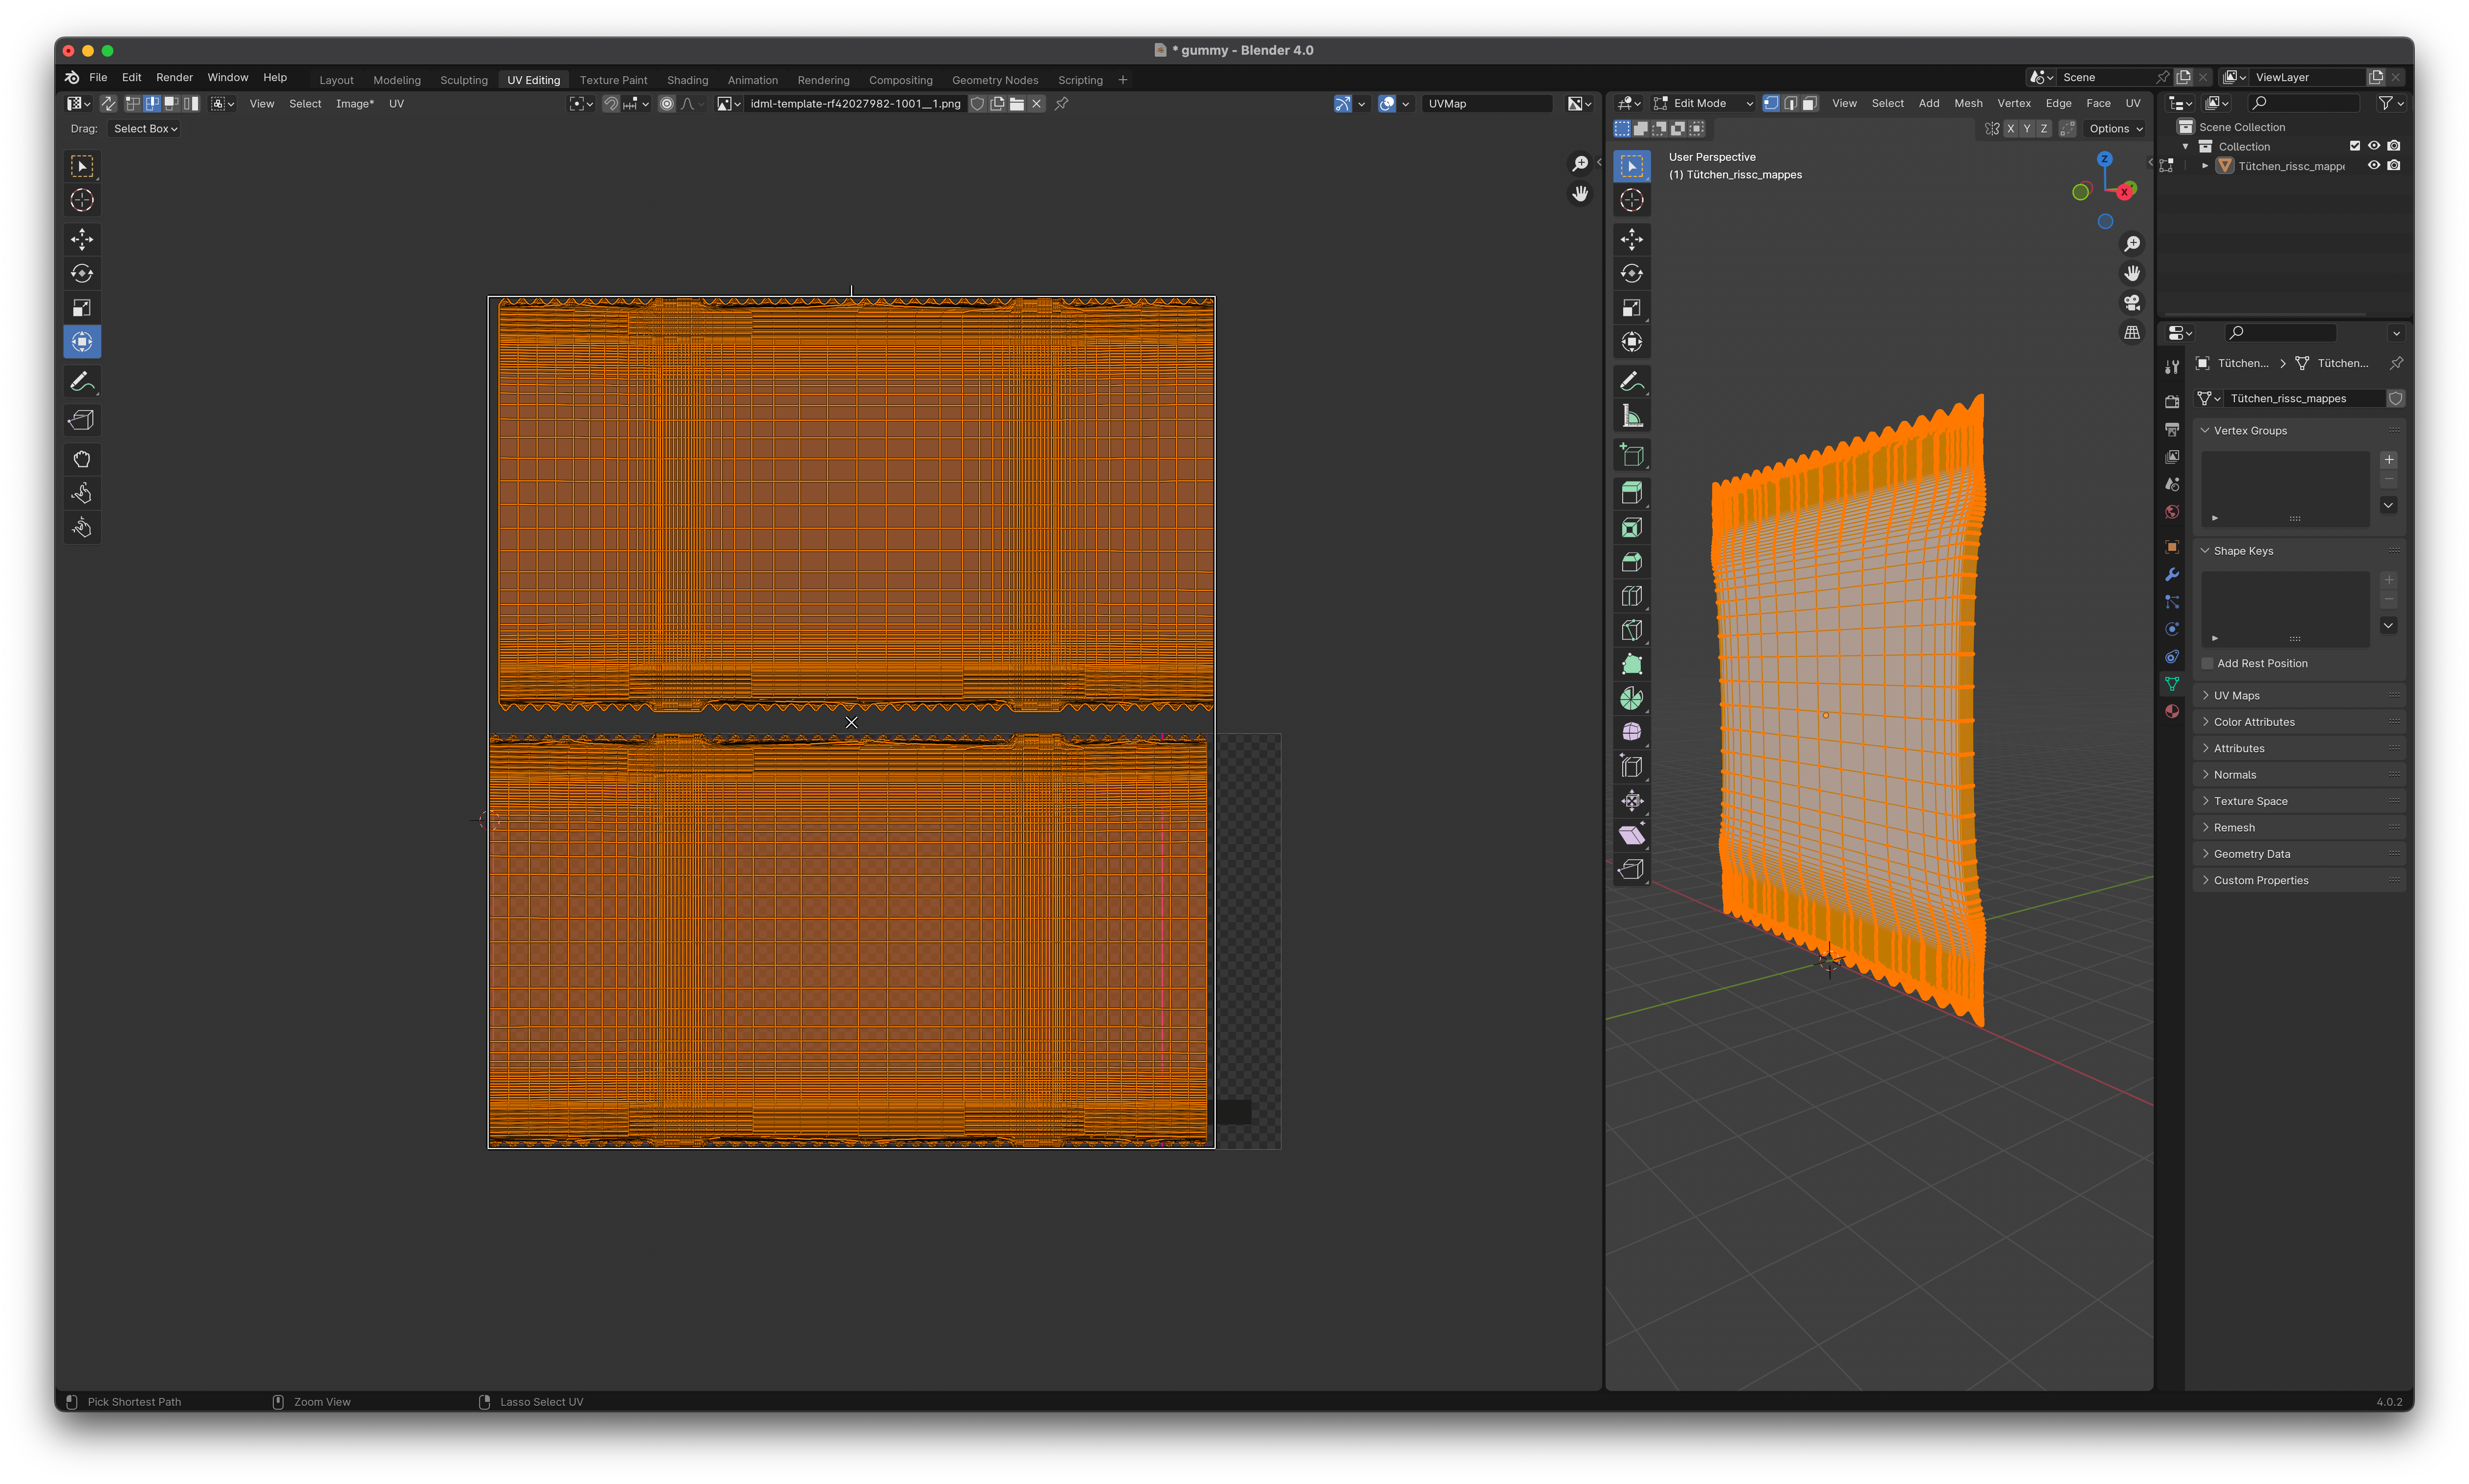Select the Extrude Region tool
2469x1484 pixels.
pos(1631,492)
